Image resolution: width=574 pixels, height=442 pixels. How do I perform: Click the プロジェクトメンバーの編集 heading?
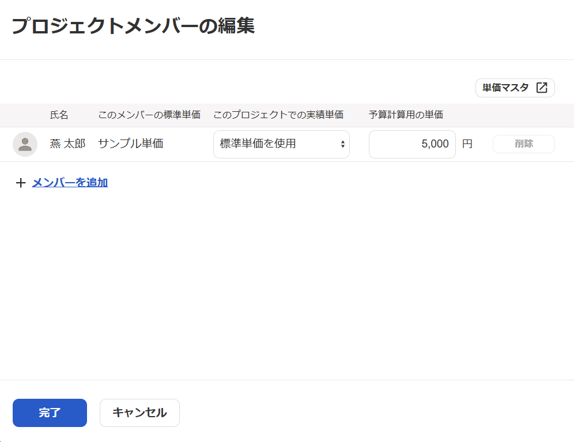tap(133, 25)
